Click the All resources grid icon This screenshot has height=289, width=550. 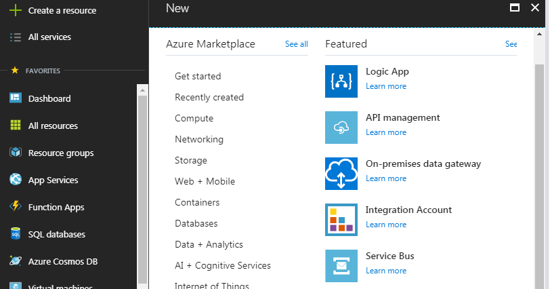tap(16, 126)
